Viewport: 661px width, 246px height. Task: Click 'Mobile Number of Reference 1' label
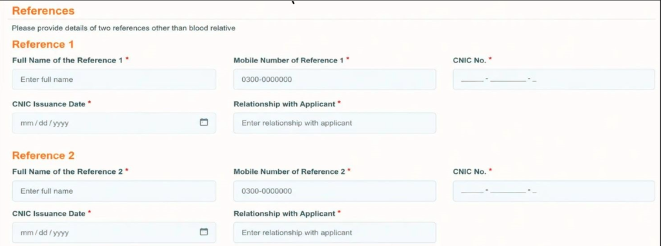coord(289,60)
